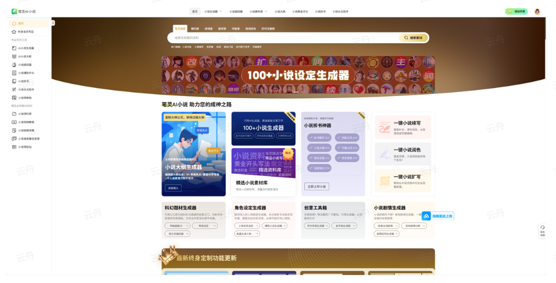Open the magnifier icon below 小说水文助手
Screen dimensions: 556x283
point(14,98)
